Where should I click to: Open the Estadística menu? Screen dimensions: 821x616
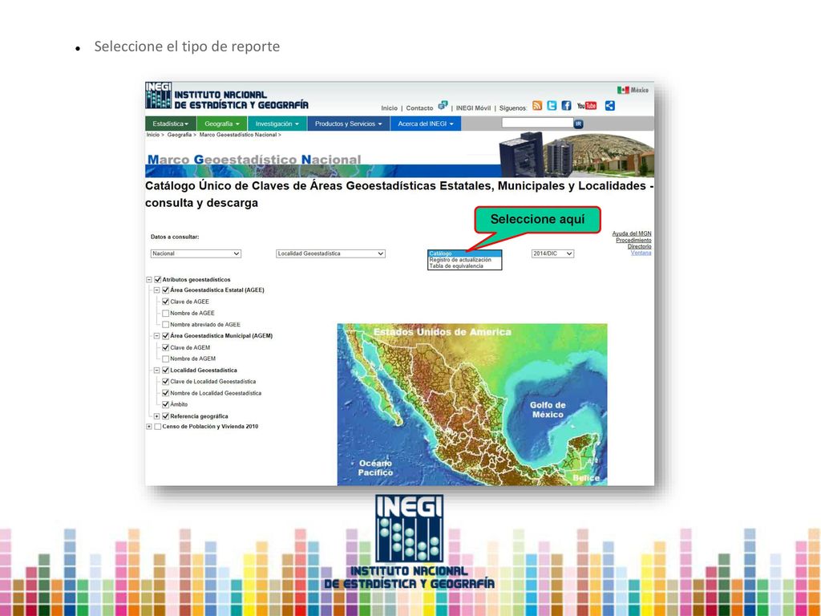pos(171,124)
